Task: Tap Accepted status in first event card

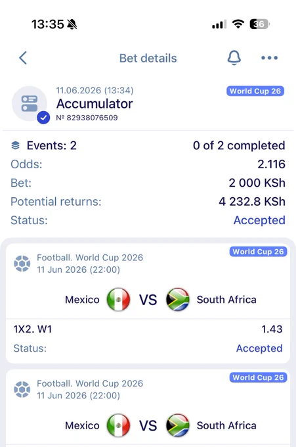Action: [259, 348]
